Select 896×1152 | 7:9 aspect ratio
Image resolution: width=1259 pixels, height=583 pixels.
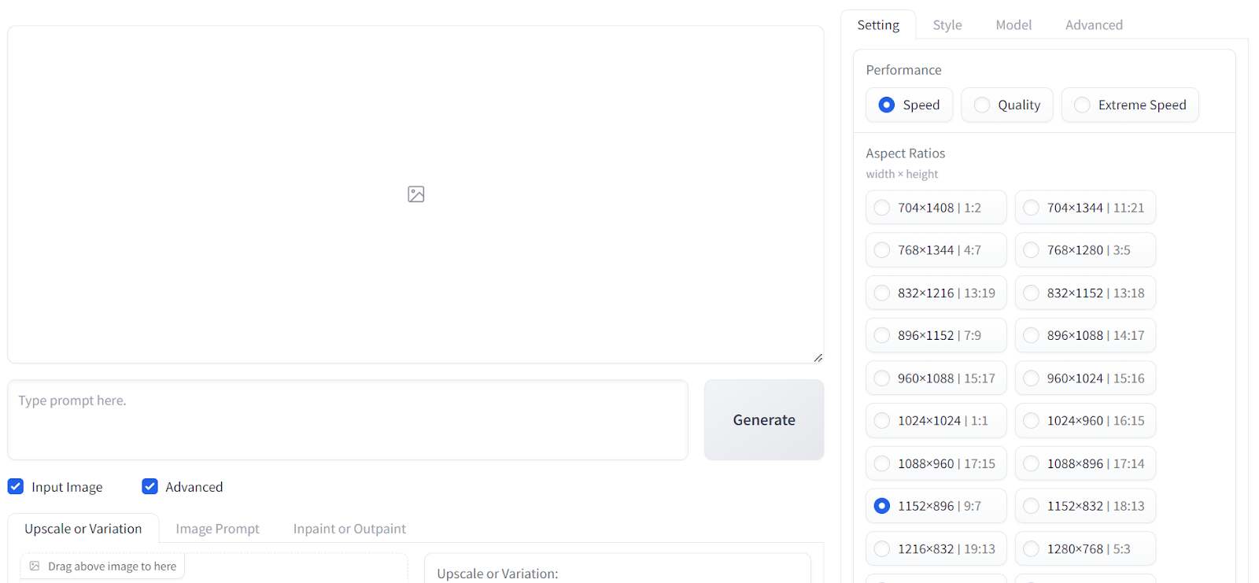936,335
